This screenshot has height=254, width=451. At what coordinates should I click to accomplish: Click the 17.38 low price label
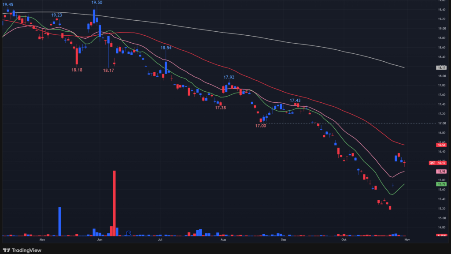tap(221, 108)
